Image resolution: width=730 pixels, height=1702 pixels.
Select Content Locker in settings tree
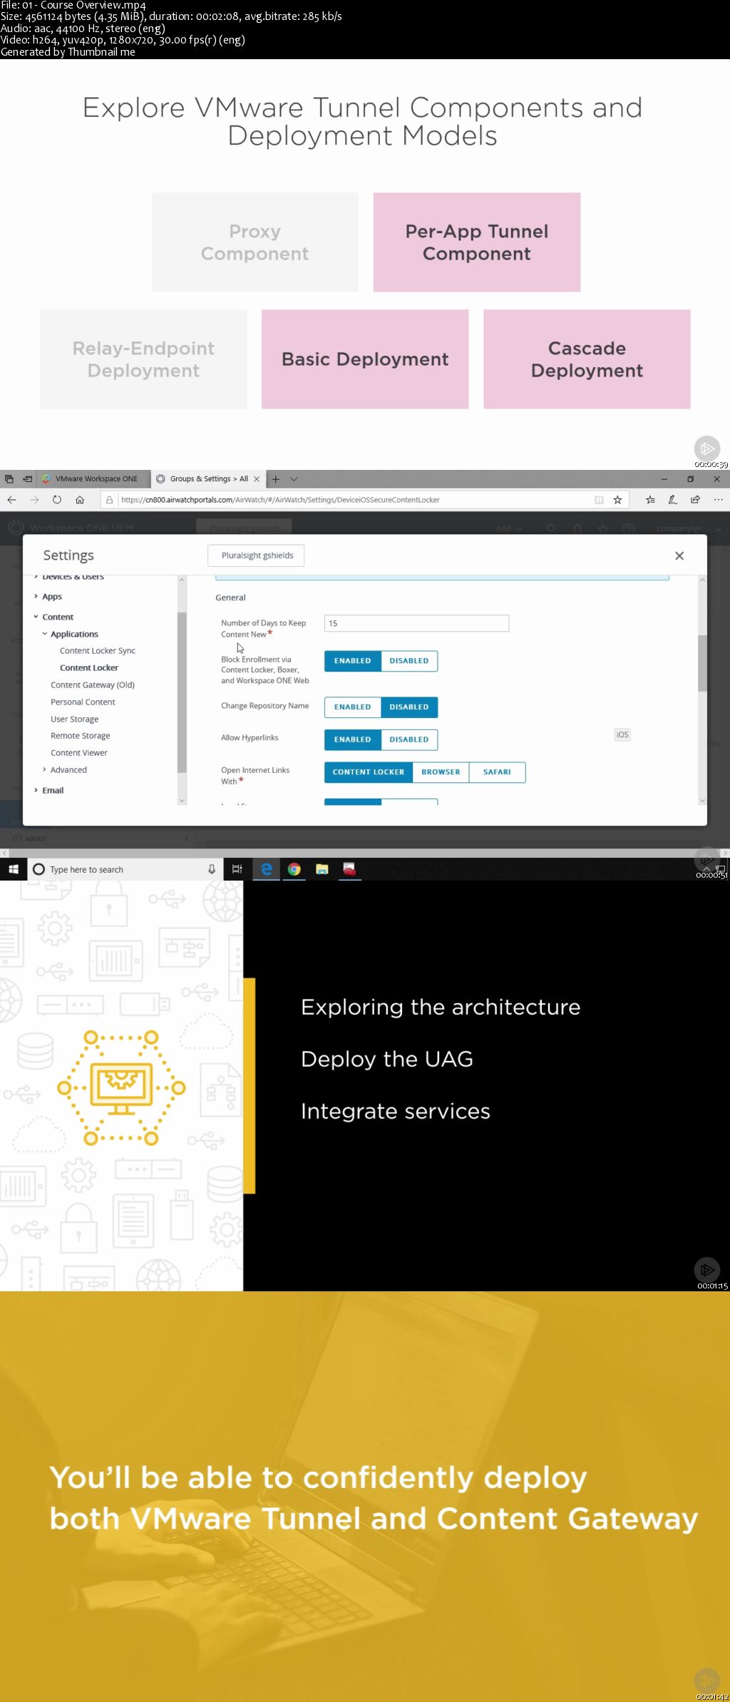[89, 668]
